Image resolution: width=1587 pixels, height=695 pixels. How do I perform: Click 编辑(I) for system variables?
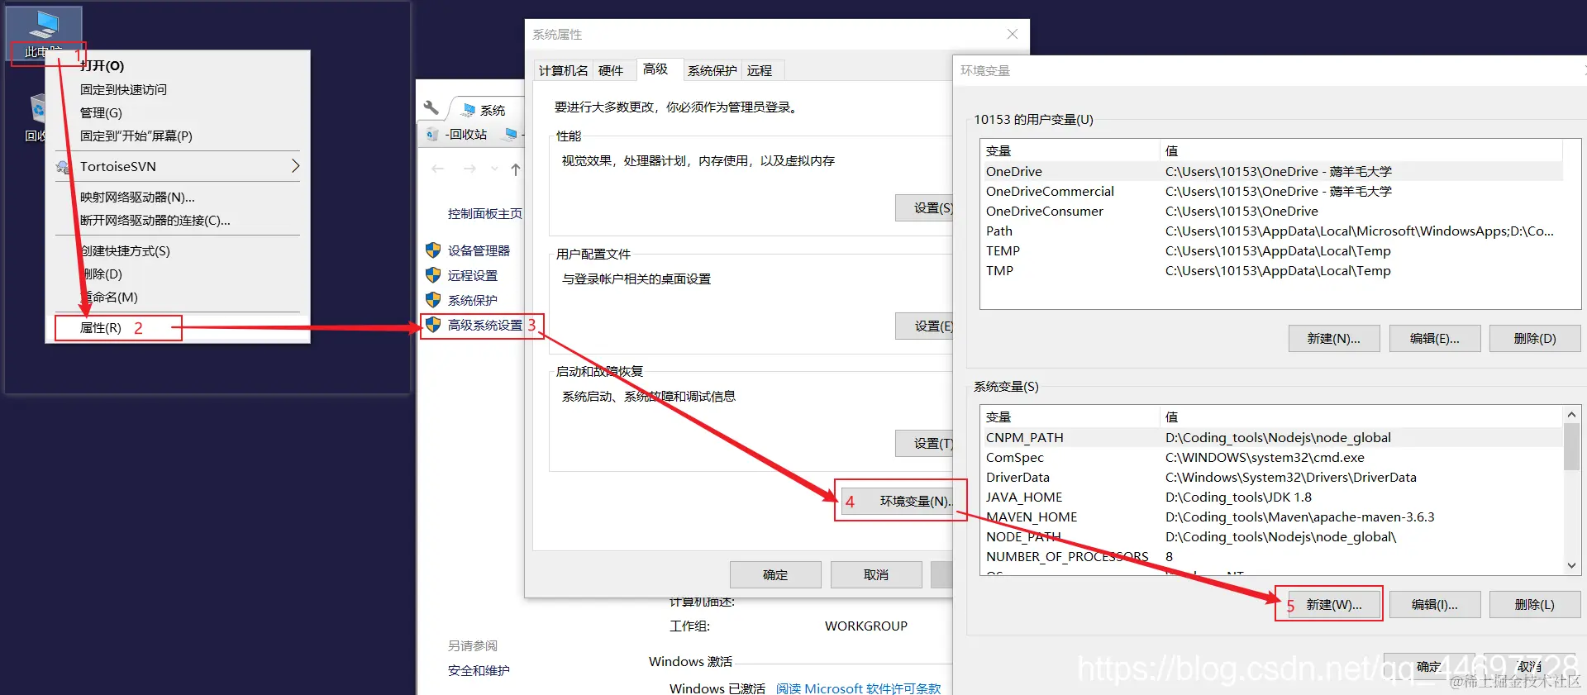click(x=1435, y=604)
